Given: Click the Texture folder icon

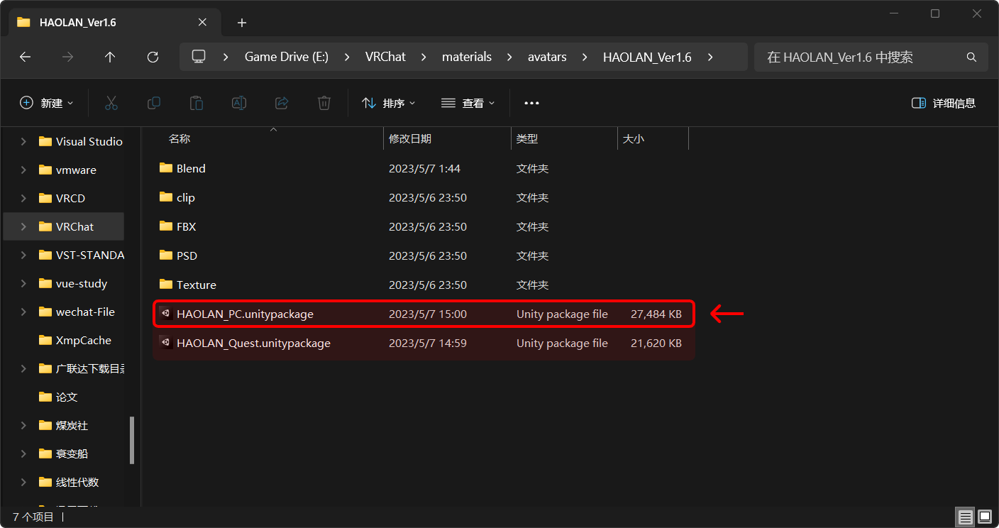Looking at the screenshot, I should (x=166, y=285).
